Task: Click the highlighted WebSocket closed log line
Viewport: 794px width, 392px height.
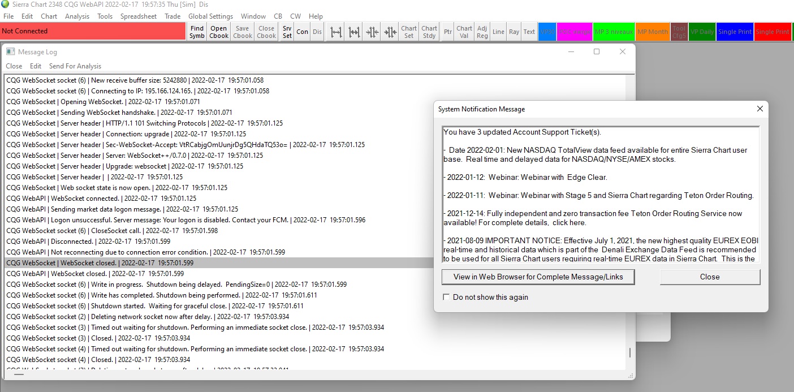Action: (315, 263)
